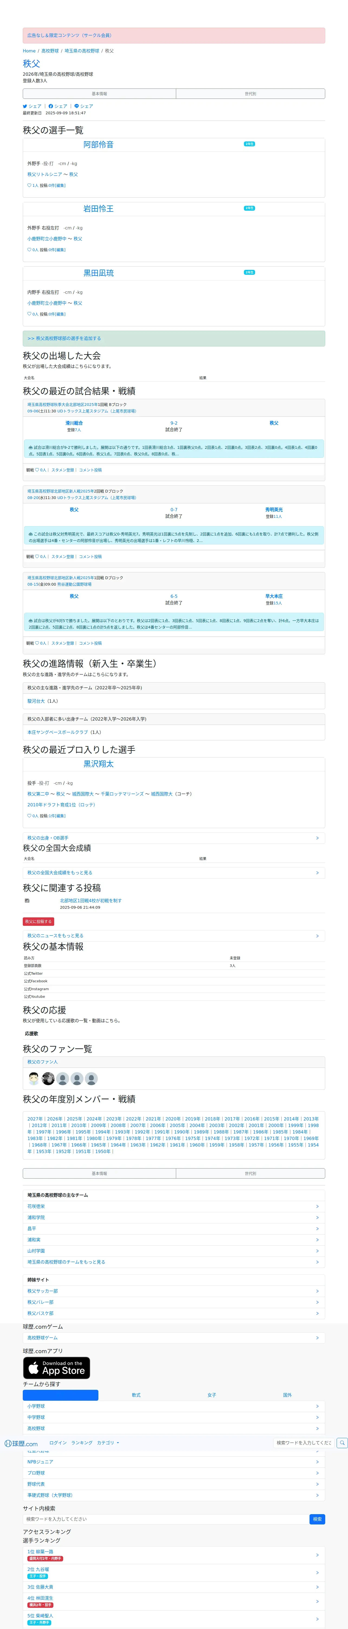Click the chevron on 秩父のニュースをもっと見る
348x1629 pixels.
(317, 935)
